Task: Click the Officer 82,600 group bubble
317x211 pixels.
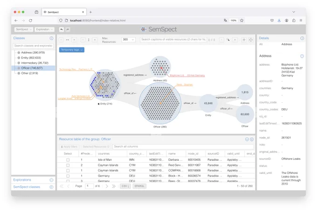Action: click(245, 114)
